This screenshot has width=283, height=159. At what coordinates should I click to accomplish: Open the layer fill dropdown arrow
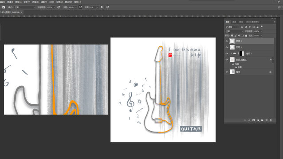261,36
